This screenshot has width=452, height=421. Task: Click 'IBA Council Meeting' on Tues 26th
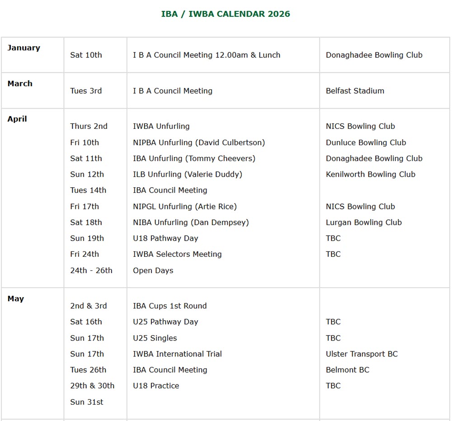[x=170, y=370]
